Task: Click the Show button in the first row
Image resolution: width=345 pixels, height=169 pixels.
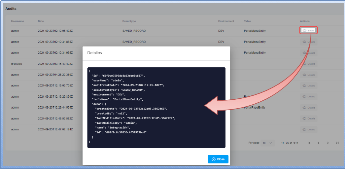Action: pos(308,30)
